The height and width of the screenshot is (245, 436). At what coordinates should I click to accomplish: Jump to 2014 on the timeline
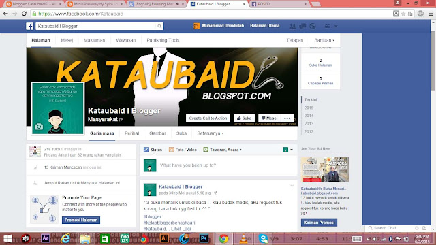309,116
